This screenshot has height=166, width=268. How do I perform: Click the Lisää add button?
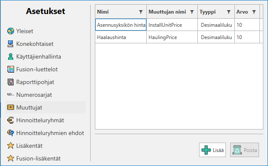coord(212,150)
